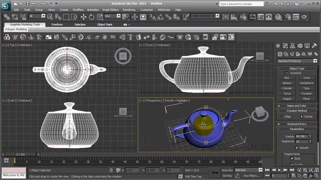Open the Select by Name dialog

(58, 16)
